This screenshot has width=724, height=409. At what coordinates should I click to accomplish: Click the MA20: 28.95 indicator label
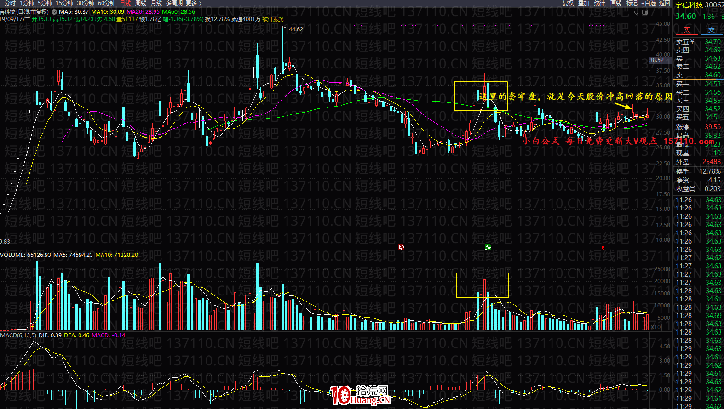[143, 12]
